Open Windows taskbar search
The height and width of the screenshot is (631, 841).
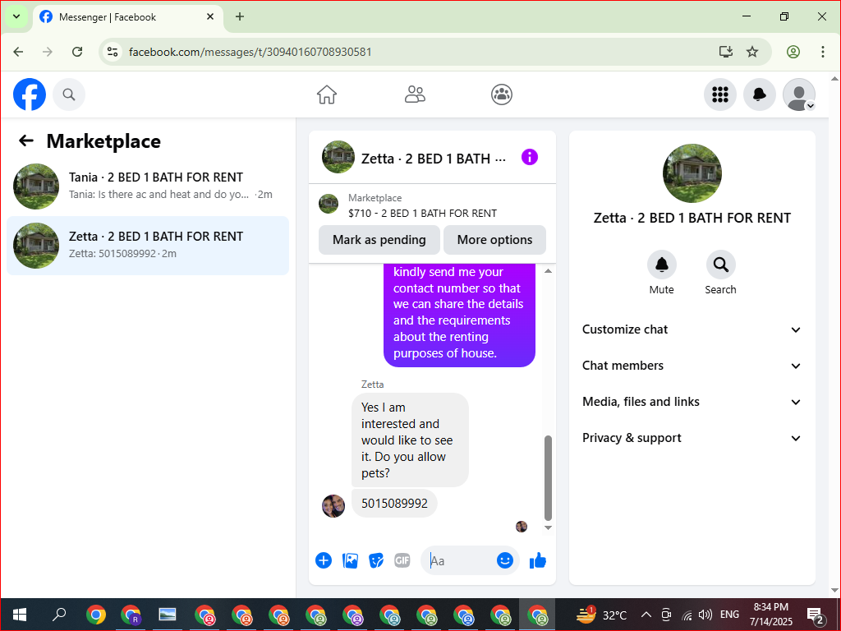[59, 615]
